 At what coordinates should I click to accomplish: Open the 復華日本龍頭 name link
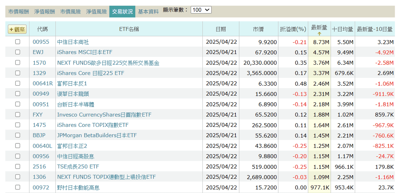coord(73,94)
